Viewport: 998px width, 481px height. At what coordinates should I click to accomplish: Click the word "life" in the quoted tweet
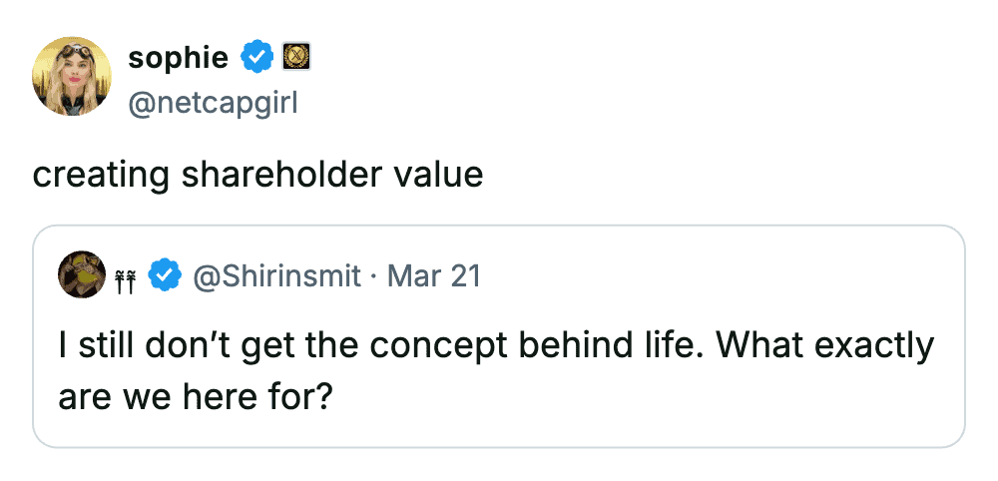(664, 345)
